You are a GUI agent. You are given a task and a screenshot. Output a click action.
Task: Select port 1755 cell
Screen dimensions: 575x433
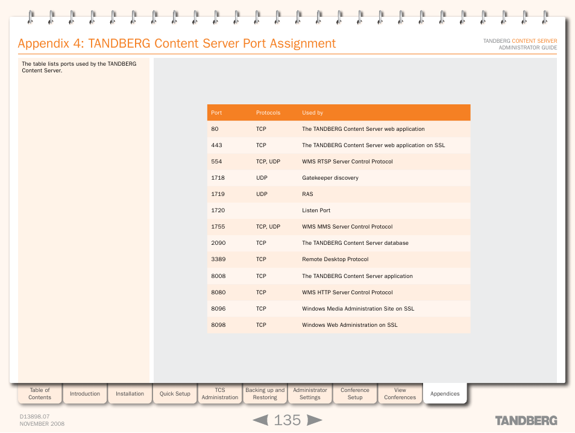218,226
